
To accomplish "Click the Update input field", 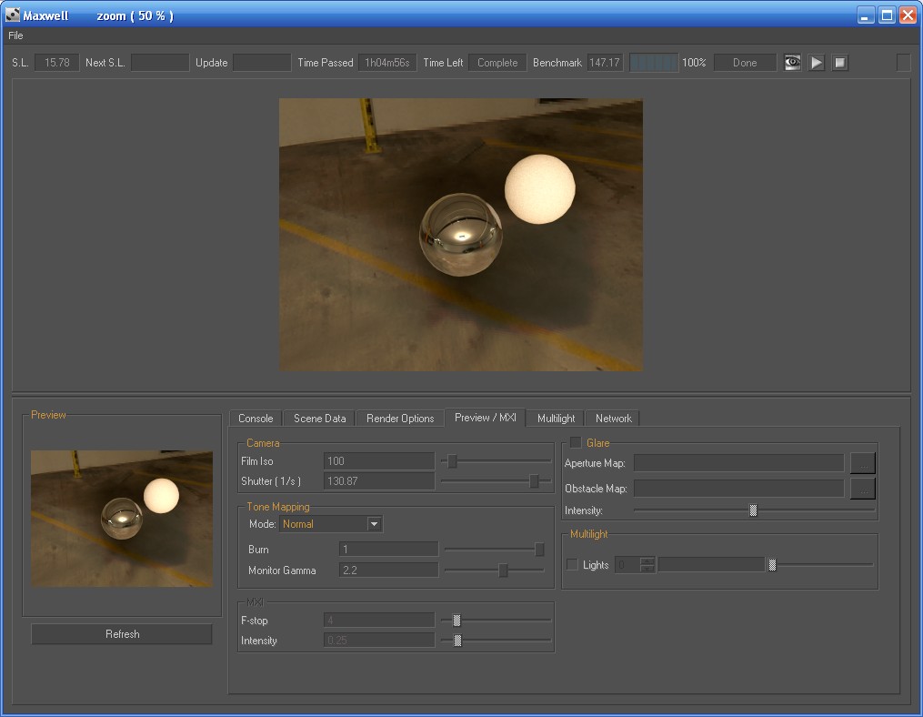I will click(262, 63).
